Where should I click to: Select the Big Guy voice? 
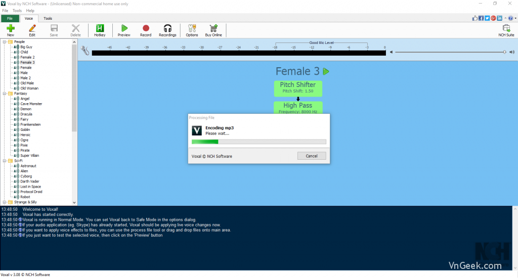[26, 47]
